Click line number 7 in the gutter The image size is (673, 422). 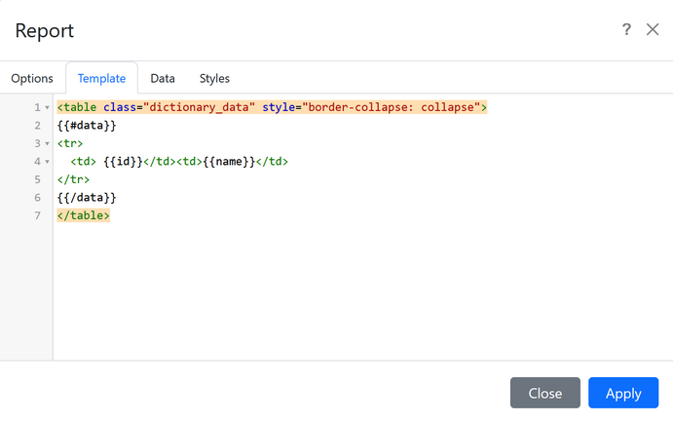click(x=37, y=216)
